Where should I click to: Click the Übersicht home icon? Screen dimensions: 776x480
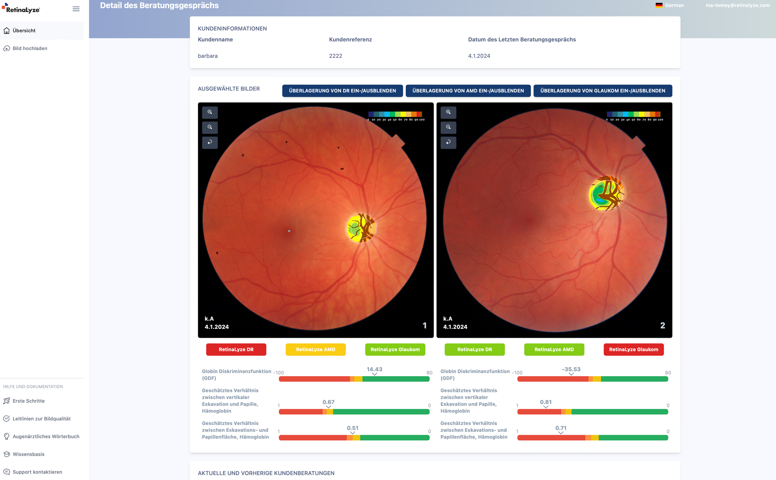[x=6, y=31]
